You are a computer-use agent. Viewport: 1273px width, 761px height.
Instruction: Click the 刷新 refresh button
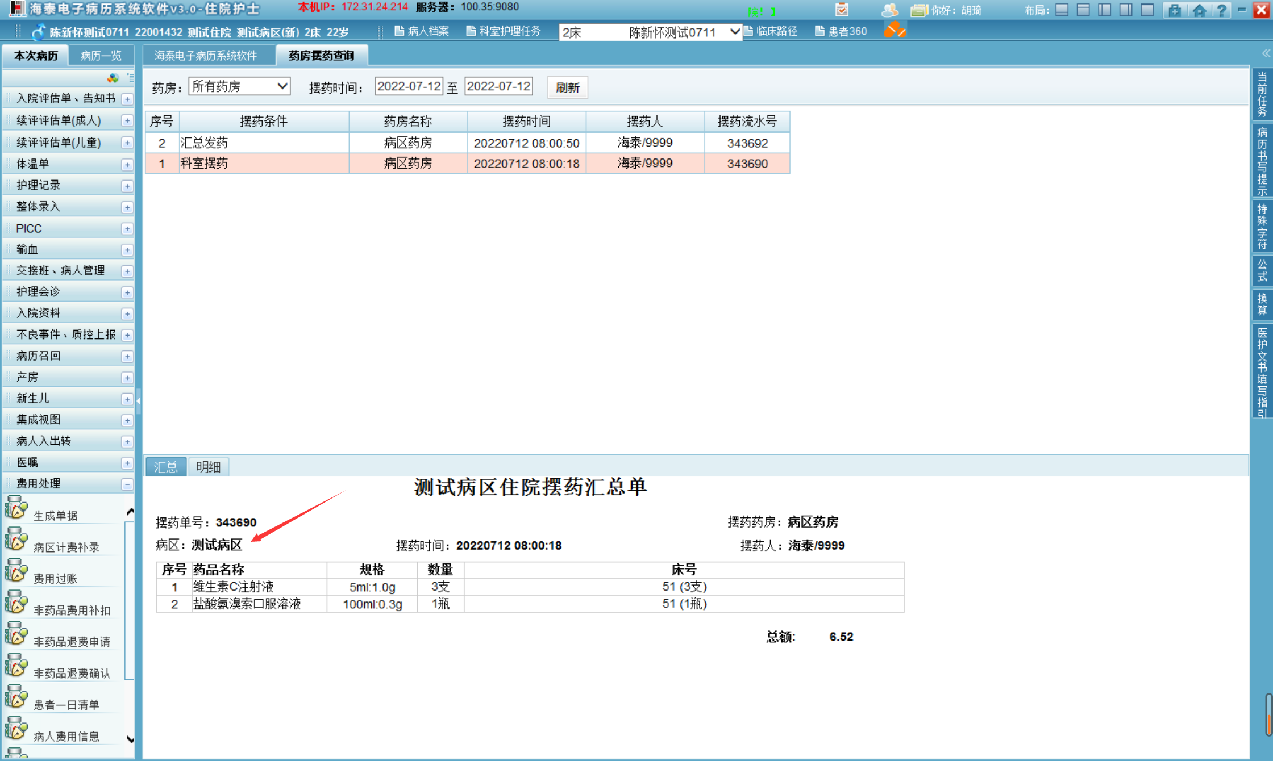[x=567, y=87]
